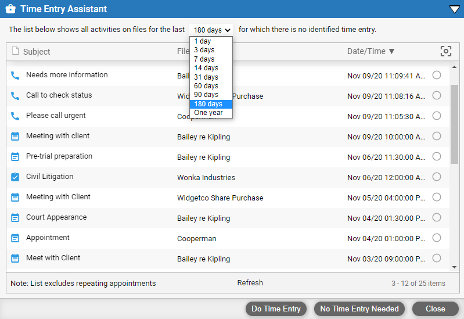
Task: Select '90 days' option
Action: click(211, 95)
